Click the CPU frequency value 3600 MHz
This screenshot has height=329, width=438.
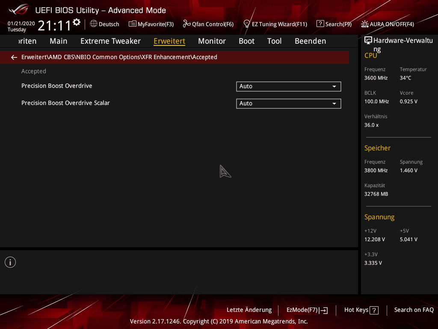(x=376, y=78)
